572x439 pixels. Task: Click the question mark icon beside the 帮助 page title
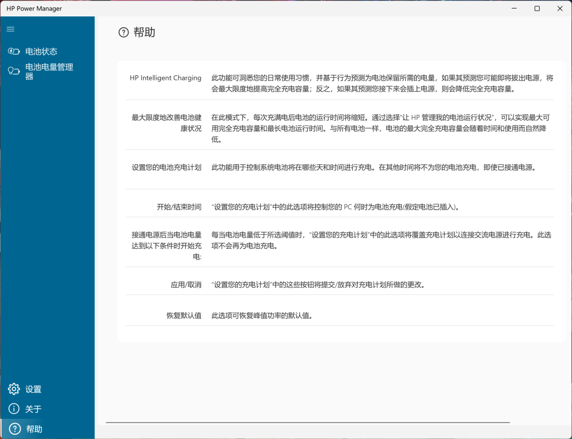123,32
